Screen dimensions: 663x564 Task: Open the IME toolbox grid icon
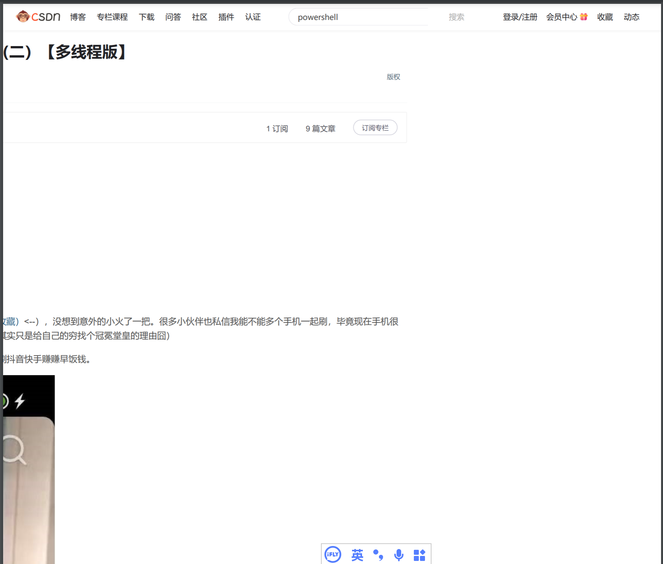(x=419, y=555)
